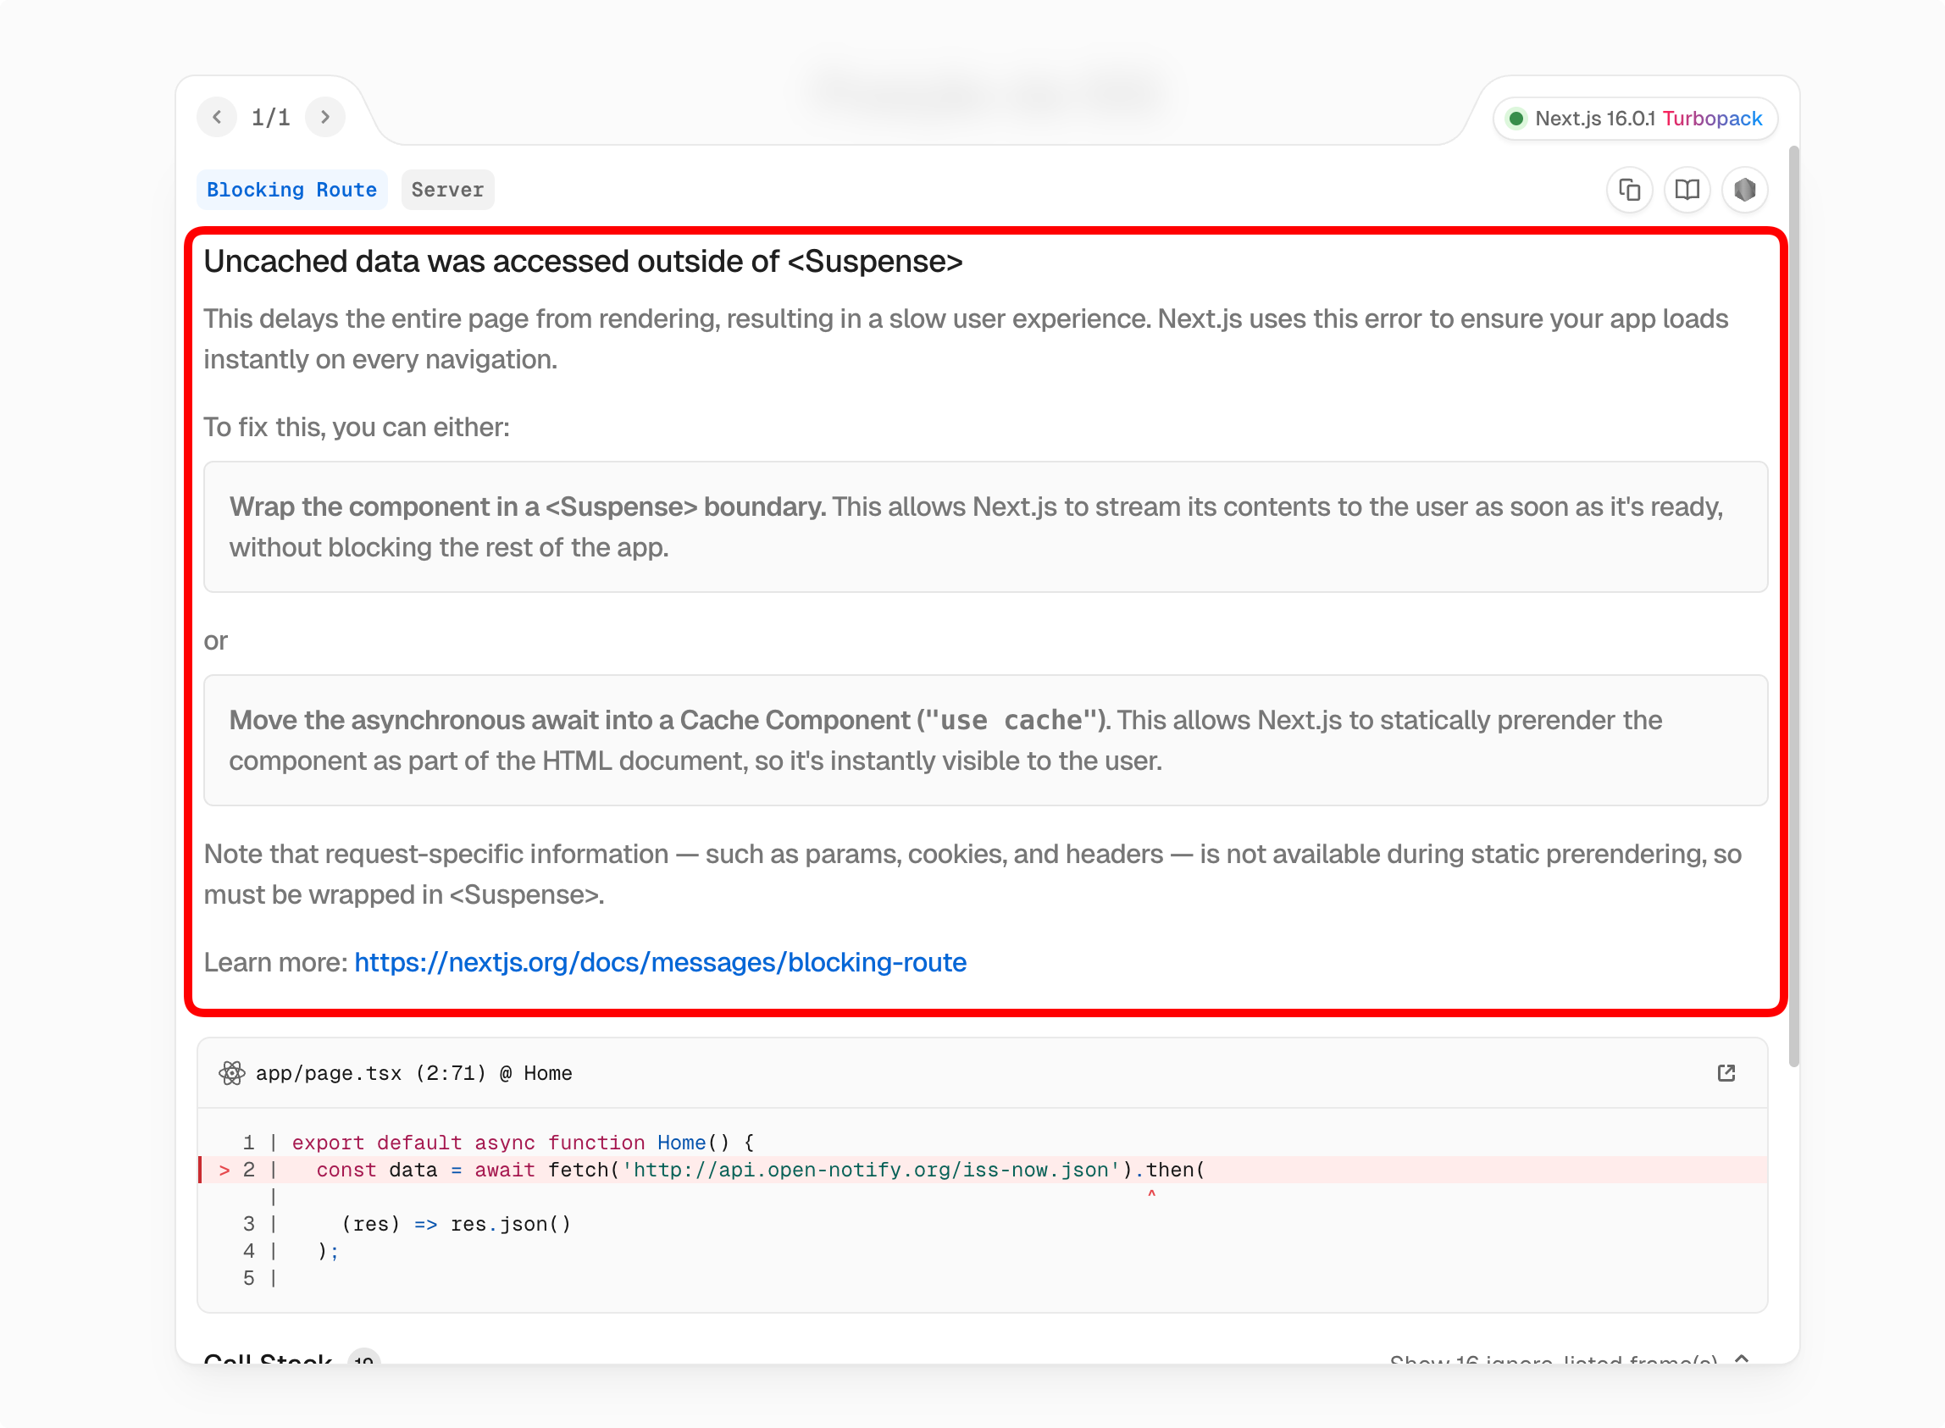Select the Blocking Route label tag
1945x1428 pixels.
tap(291, 190)
